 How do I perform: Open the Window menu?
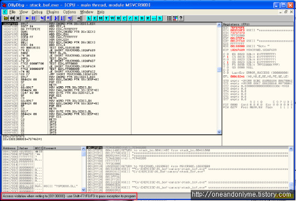(x=87, y=12)
